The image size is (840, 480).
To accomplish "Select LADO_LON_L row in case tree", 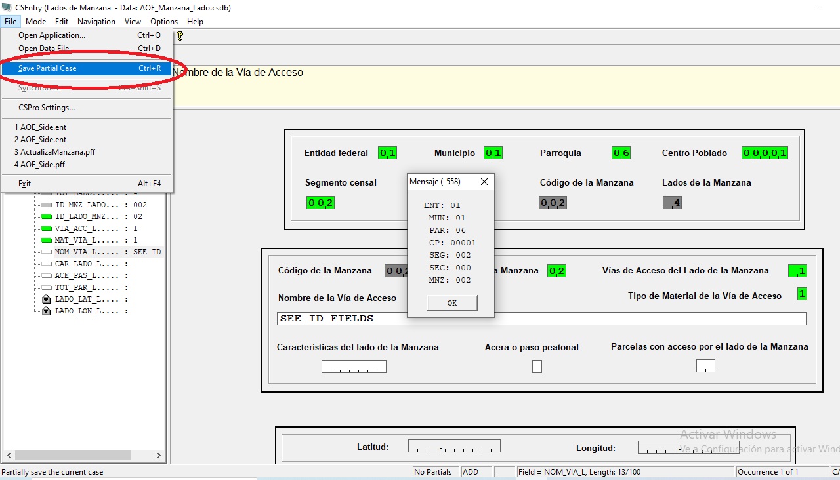I will [x=92, y=311].
